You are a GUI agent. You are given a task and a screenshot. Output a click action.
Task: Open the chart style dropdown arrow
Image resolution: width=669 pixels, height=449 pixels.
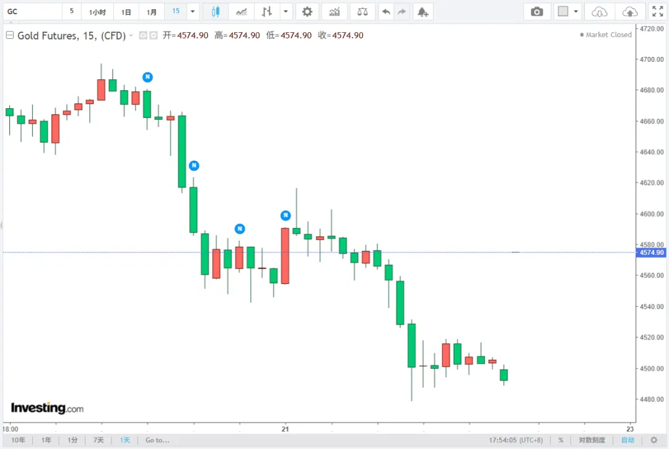tap(286, 12)
